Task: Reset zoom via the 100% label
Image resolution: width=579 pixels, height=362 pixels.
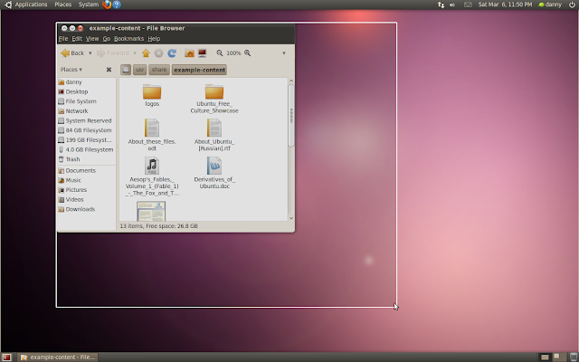Action: (233, 53)
